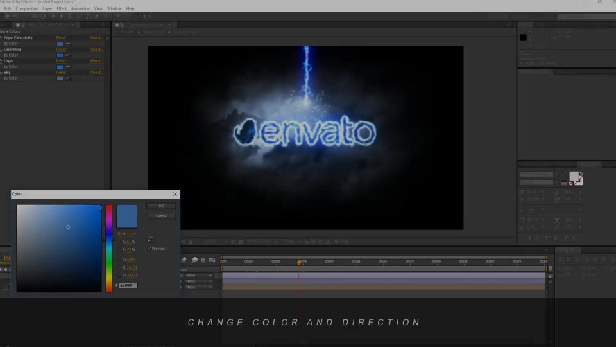Click the vertical hue spectrum slider

pyautogui.click(x=108, y=248)
